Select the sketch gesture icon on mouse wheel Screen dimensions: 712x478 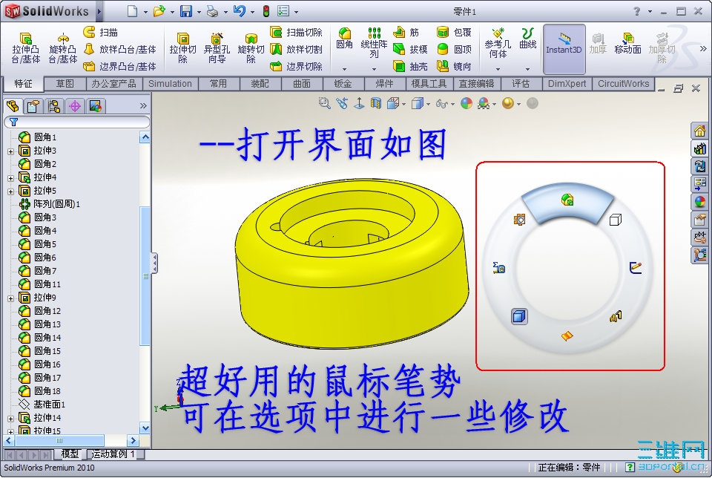(x=636, y=268)
